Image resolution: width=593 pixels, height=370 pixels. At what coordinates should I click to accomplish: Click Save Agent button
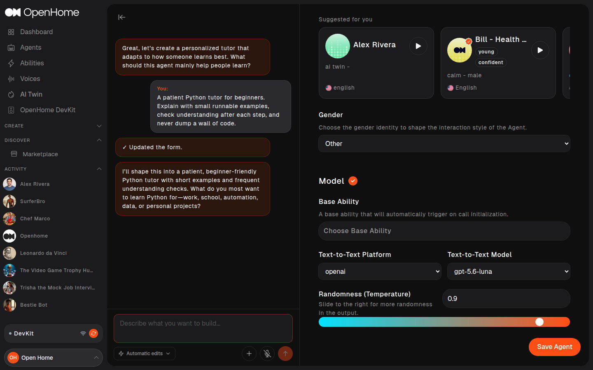tap(555, 347)
